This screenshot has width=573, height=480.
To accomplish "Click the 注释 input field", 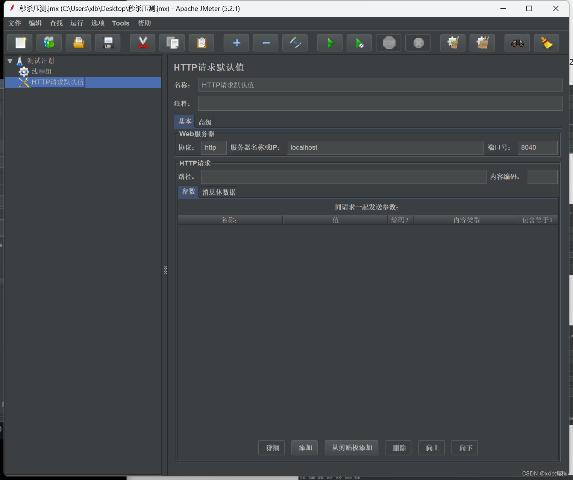I will [380, 104].
